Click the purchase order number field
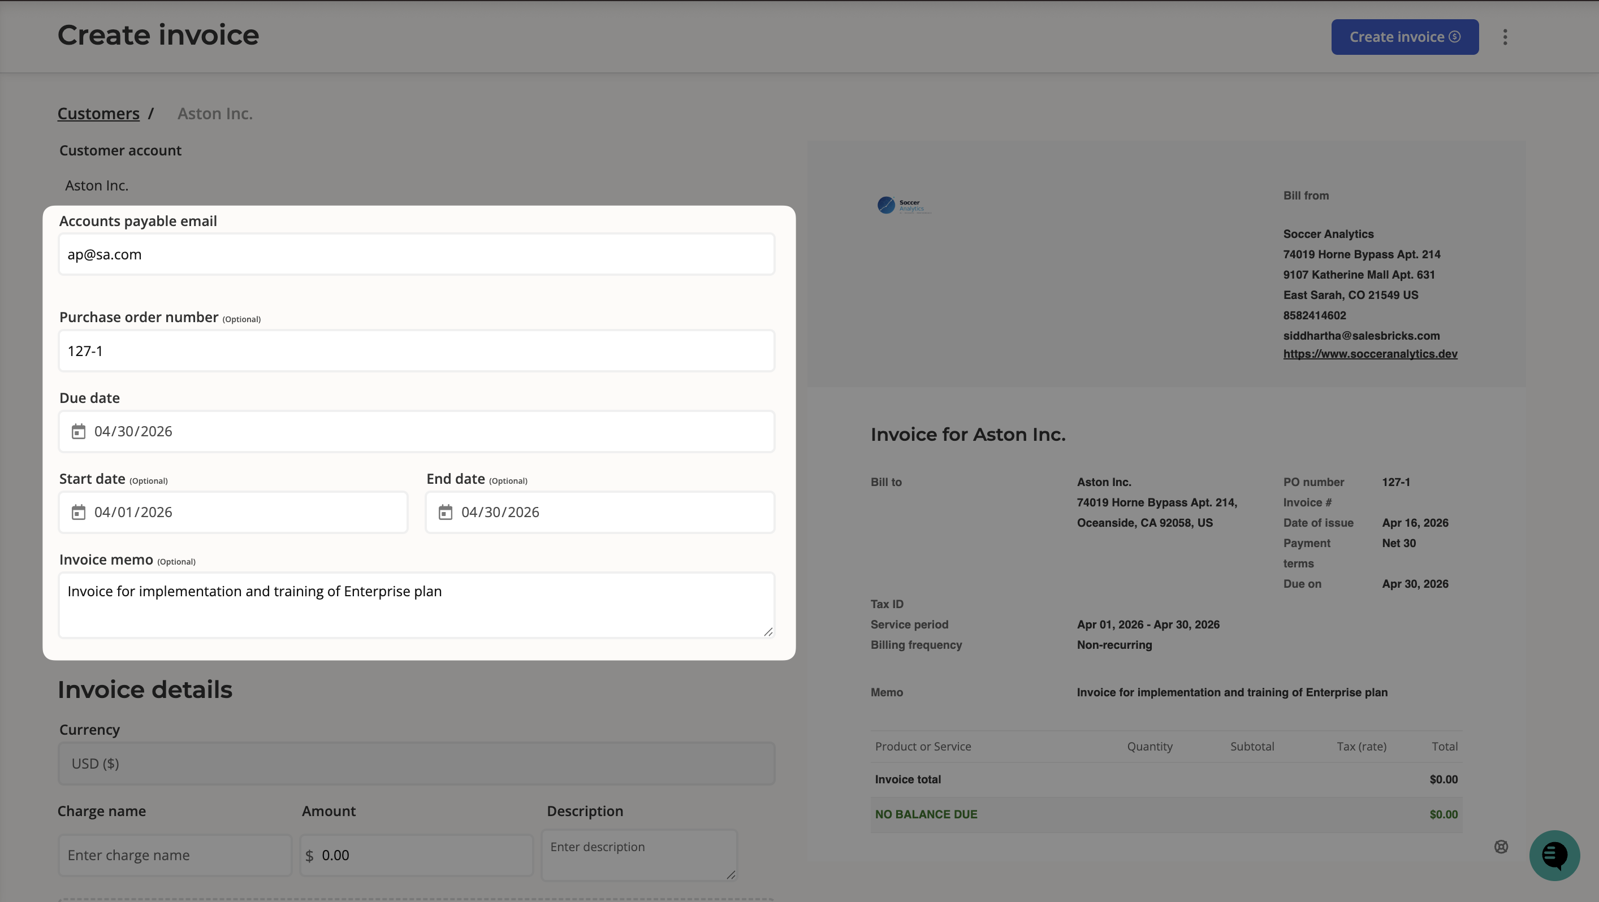 coord(416,350)
